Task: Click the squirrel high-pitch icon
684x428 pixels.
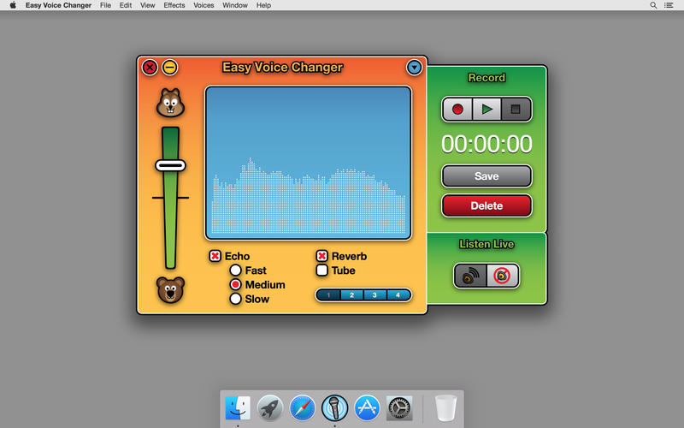Action: pos(170,103)
